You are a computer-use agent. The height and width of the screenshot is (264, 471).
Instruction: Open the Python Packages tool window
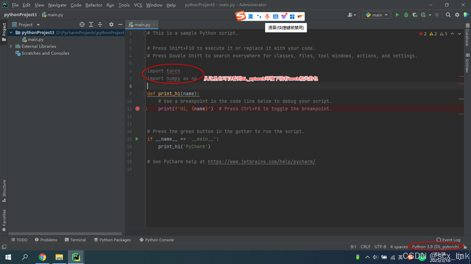tap(112, 240)
